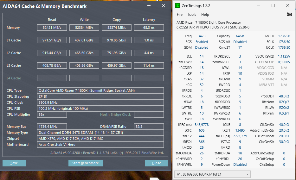
Task: Click the Capacity value 64GB
Action: (x=240, y=36)
